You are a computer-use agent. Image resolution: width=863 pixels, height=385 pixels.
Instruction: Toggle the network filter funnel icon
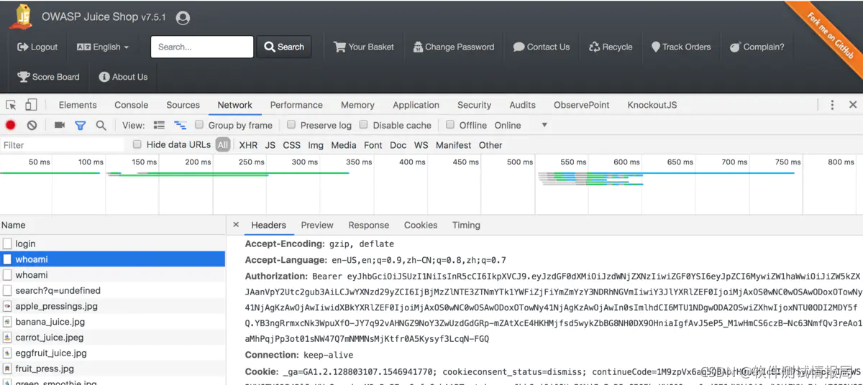click(x=81, y=125)
